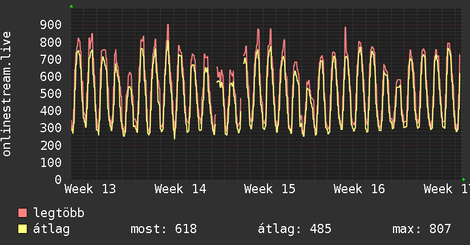Select the 'átlag: 485' statistic
Viewport: 470px width, 245px height.
point(295,229)
